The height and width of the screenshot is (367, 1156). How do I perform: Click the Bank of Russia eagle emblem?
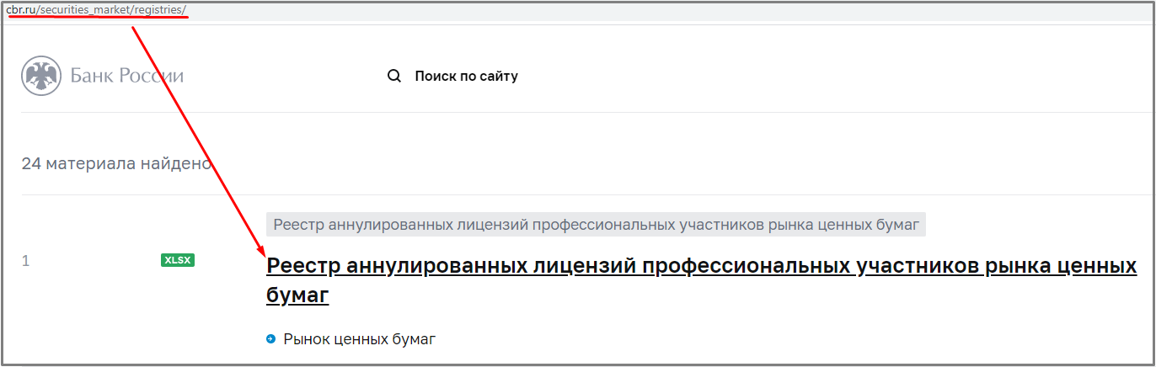pos(40,76)
